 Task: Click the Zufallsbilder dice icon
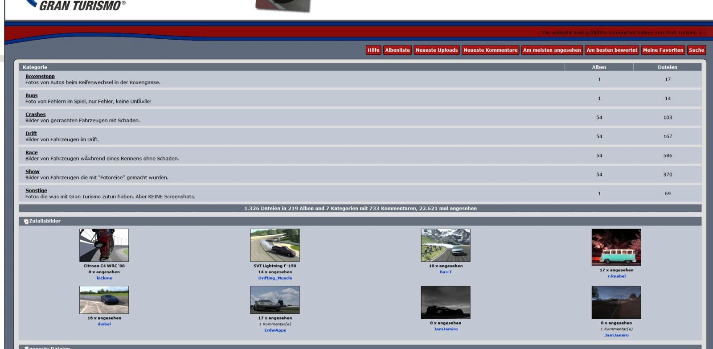[x=26, y=221]
